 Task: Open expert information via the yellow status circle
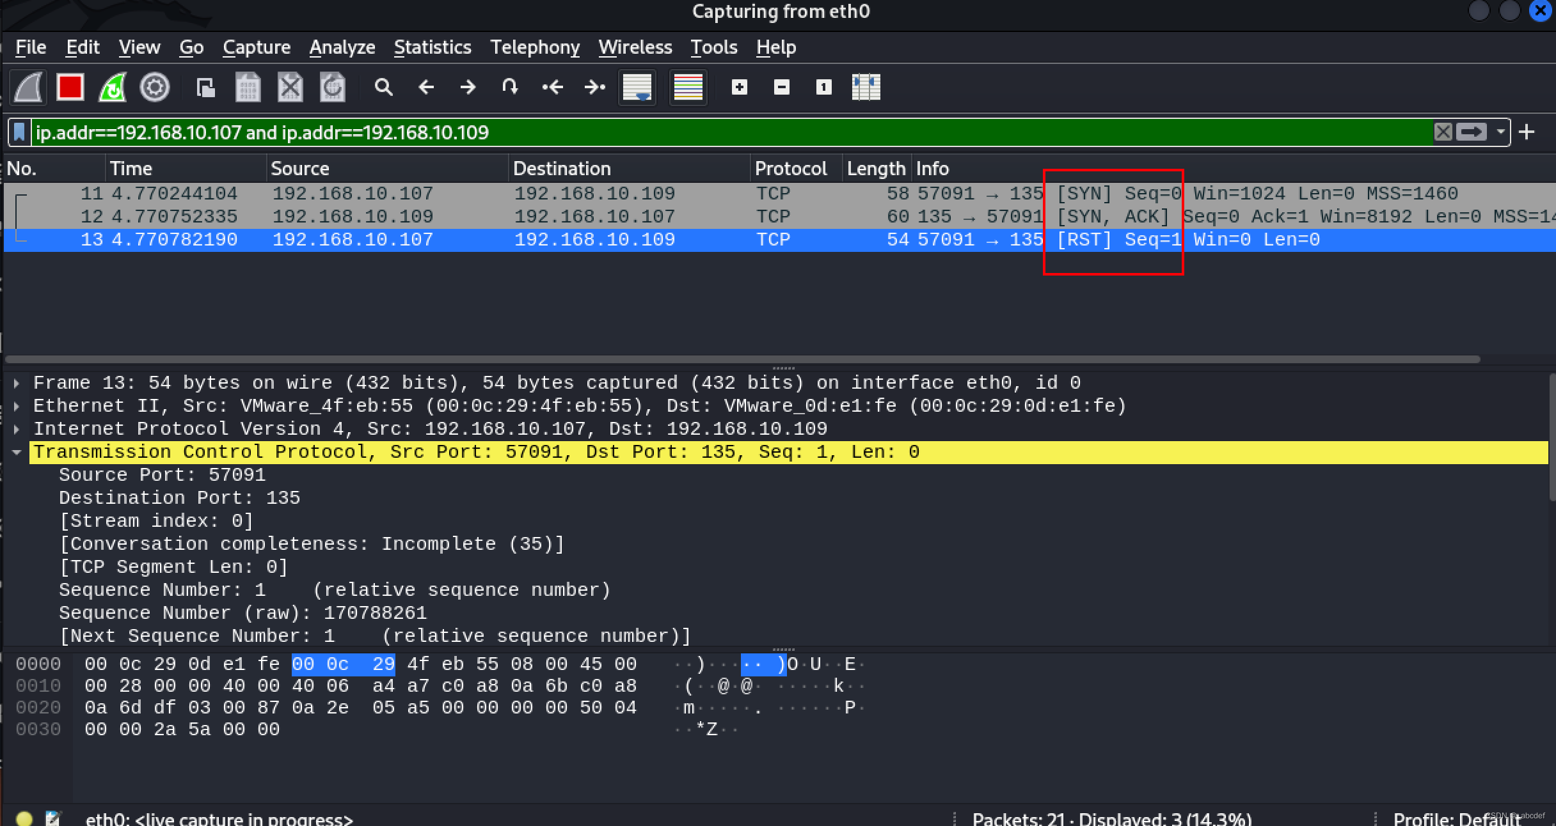click(x=24, y=818)
